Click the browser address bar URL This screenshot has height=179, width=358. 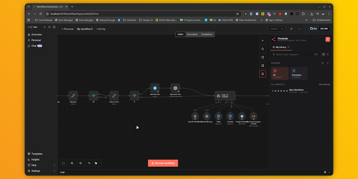pos(74,14)
